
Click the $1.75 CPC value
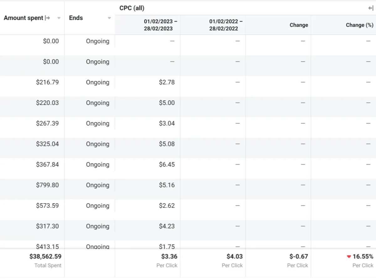coord(167,246)
